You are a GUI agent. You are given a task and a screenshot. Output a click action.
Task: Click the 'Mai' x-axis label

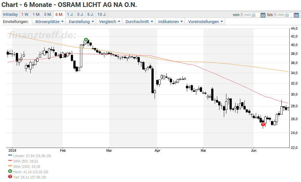203,150
